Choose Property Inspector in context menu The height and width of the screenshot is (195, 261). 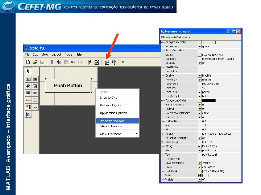click(x=117, y=121)
